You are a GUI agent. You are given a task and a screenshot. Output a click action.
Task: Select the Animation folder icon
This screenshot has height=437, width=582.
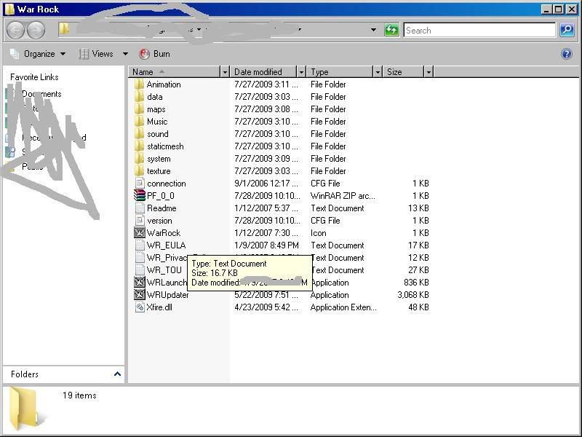(139, 84)
